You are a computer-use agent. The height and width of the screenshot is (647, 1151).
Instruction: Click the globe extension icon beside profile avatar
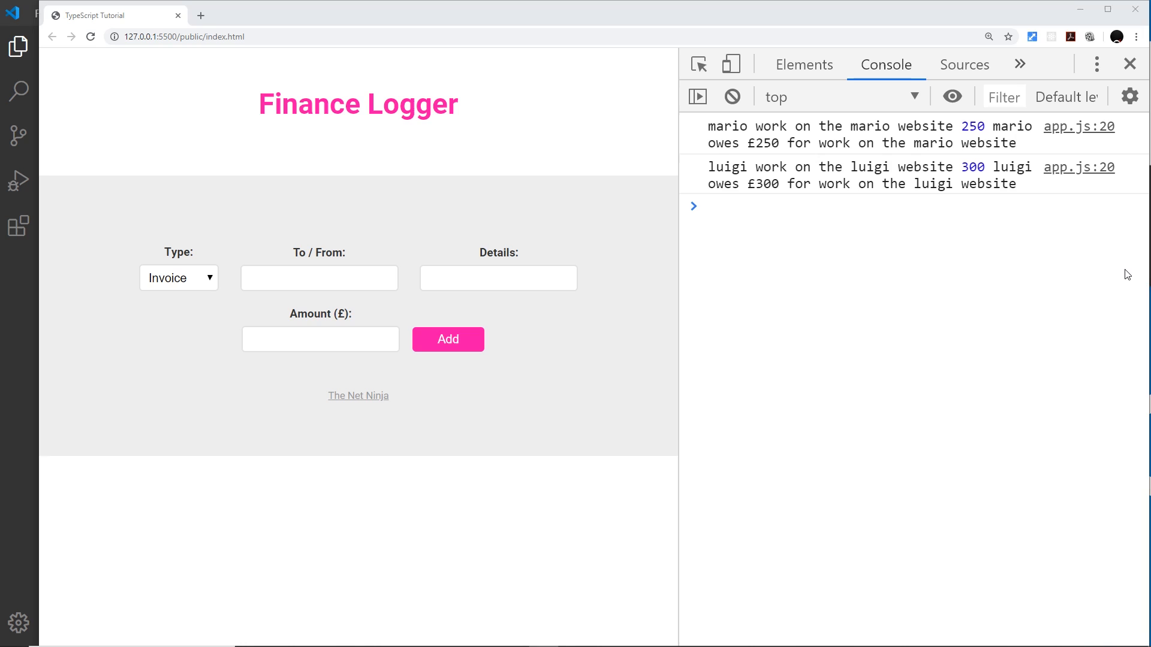(1090, 37)
